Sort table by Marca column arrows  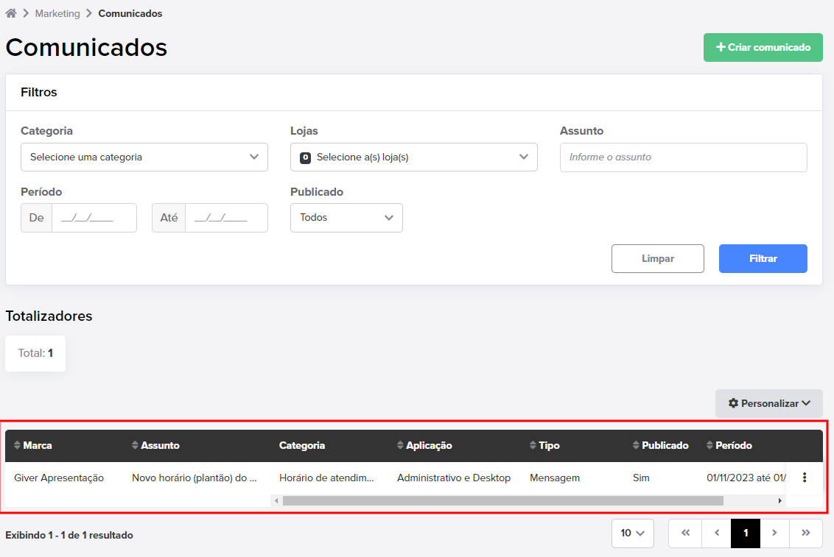click(18, 445)
